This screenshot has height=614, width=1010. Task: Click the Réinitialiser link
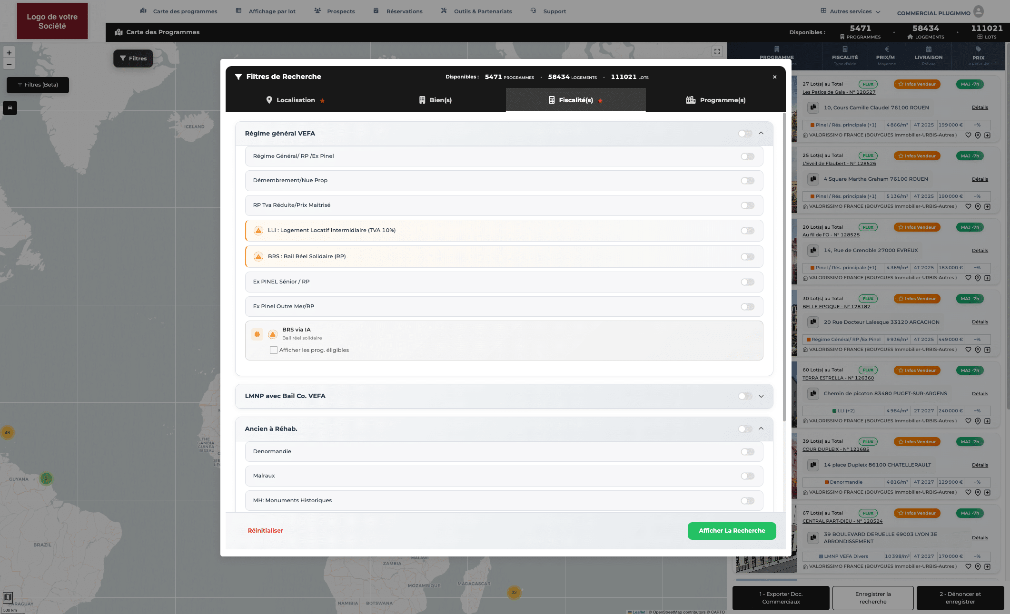tap(265, 531)
